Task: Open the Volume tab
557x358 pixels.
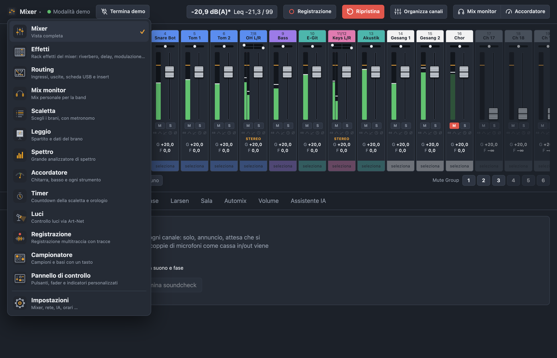Action: tap(269, 201)
